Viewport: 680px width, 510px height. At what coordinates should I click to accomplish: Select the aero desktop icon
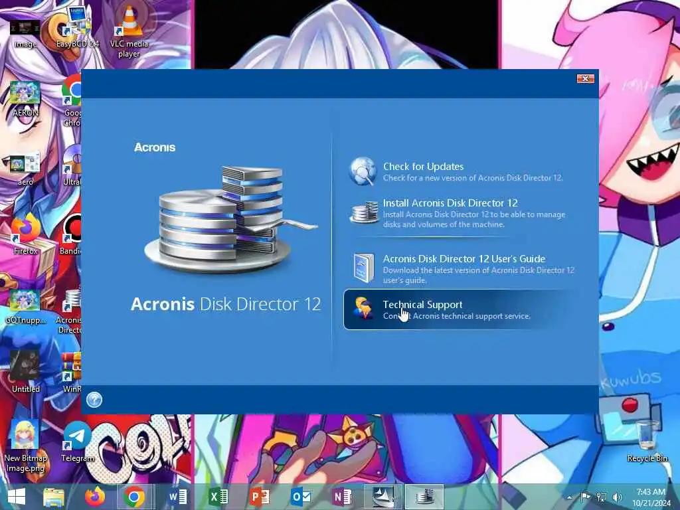coord(25,168)
